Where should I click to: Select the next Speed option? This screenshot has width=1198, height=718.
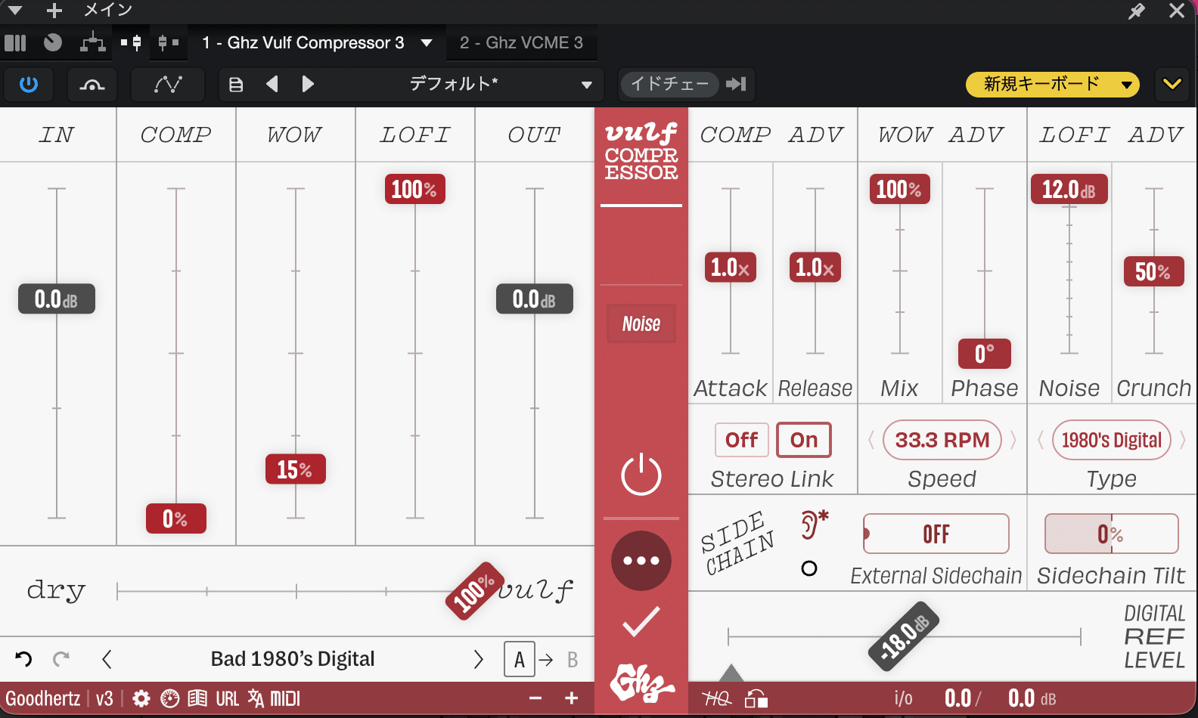[1013, 440]
